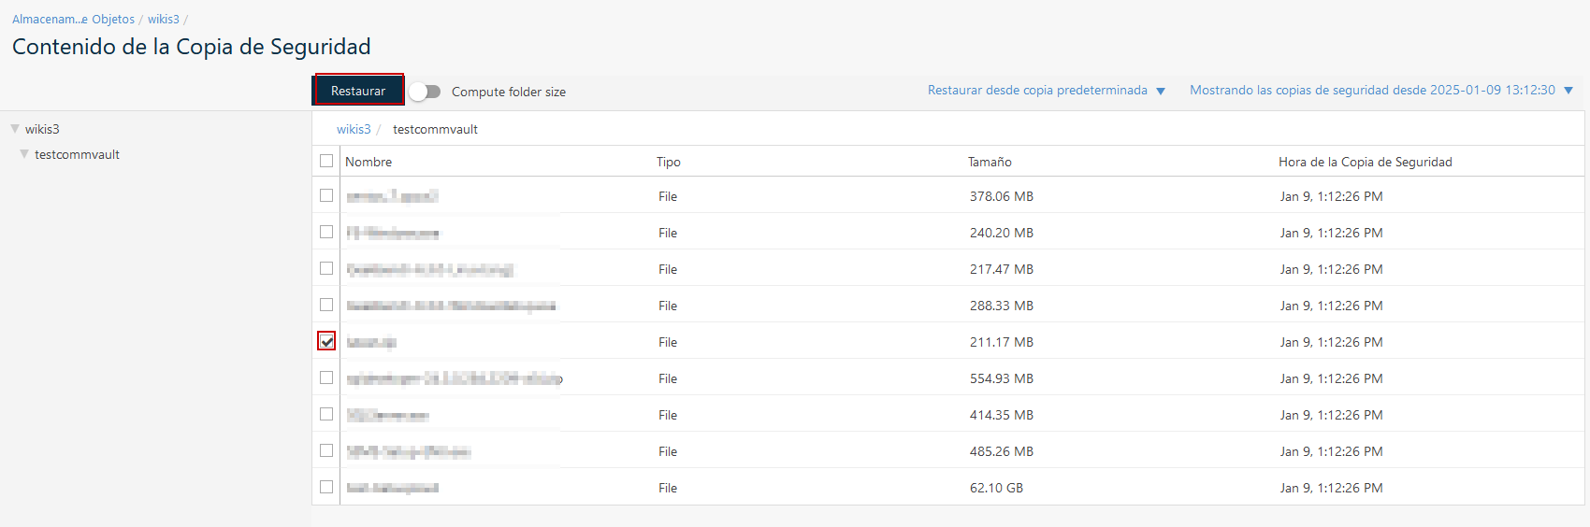Check the box for the 414.35 MB file
This screenshot has width=1590, height=527.
point(326,414)
